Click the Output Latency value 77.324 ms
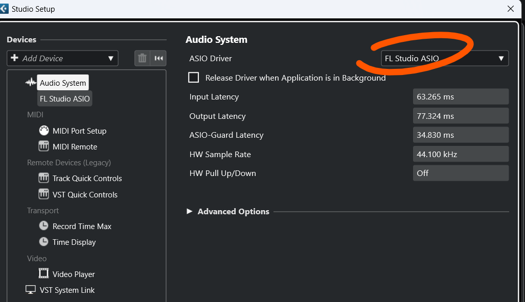 (x=461, y=116)
